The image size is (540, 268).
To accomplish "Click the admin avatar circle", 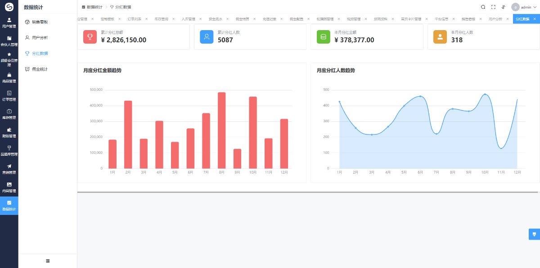I will tap(515, 7).
